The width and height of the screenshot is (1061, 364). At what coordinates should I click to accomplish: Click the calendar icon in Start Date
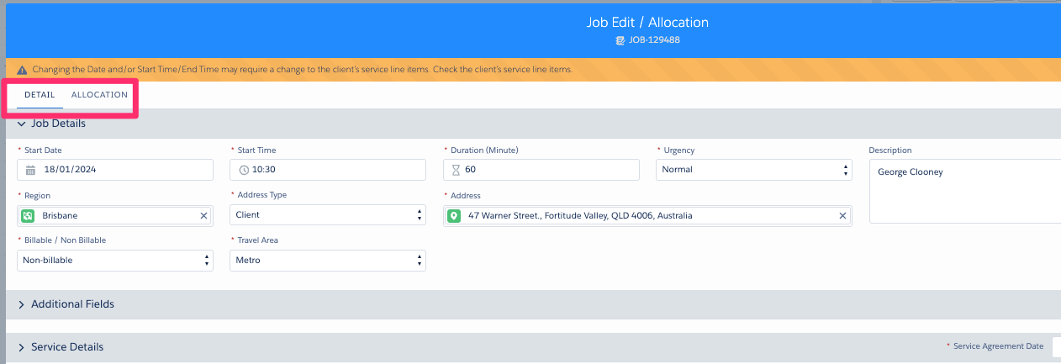pos(30,170)
